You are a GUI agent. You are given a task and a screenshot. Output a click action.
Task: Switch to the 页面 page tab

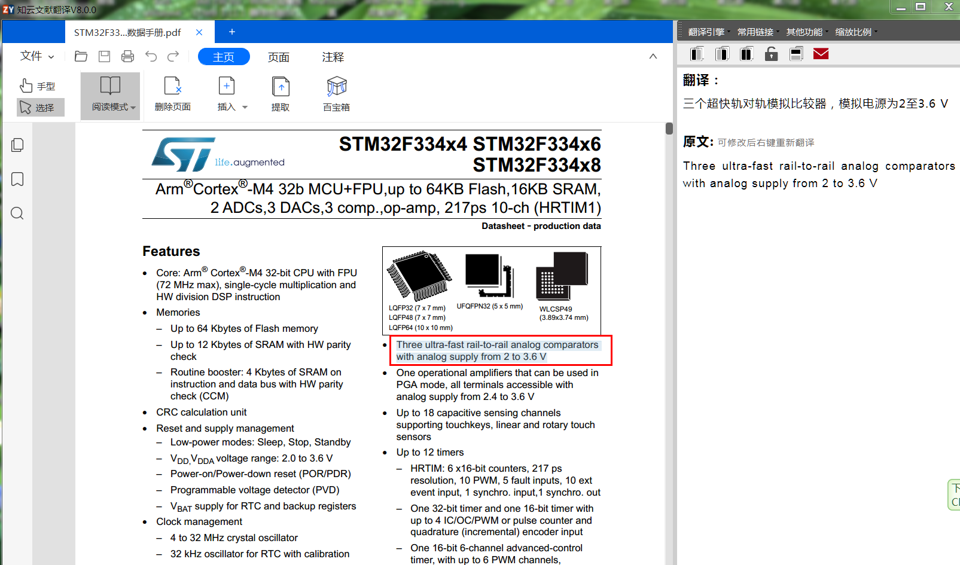coord(279,57)
